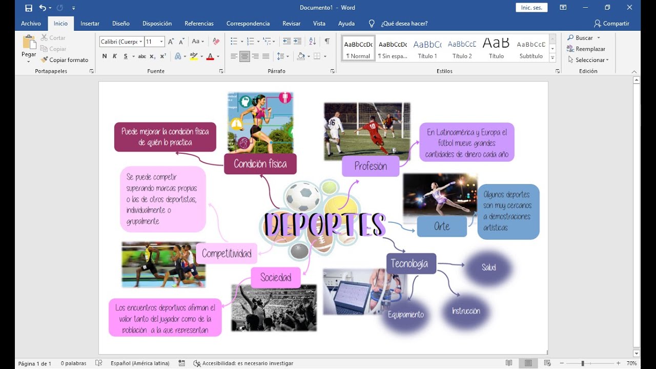
Task: Open the font name Calibri dropdown
Action: pyautogui.click(x=141, y=42)
